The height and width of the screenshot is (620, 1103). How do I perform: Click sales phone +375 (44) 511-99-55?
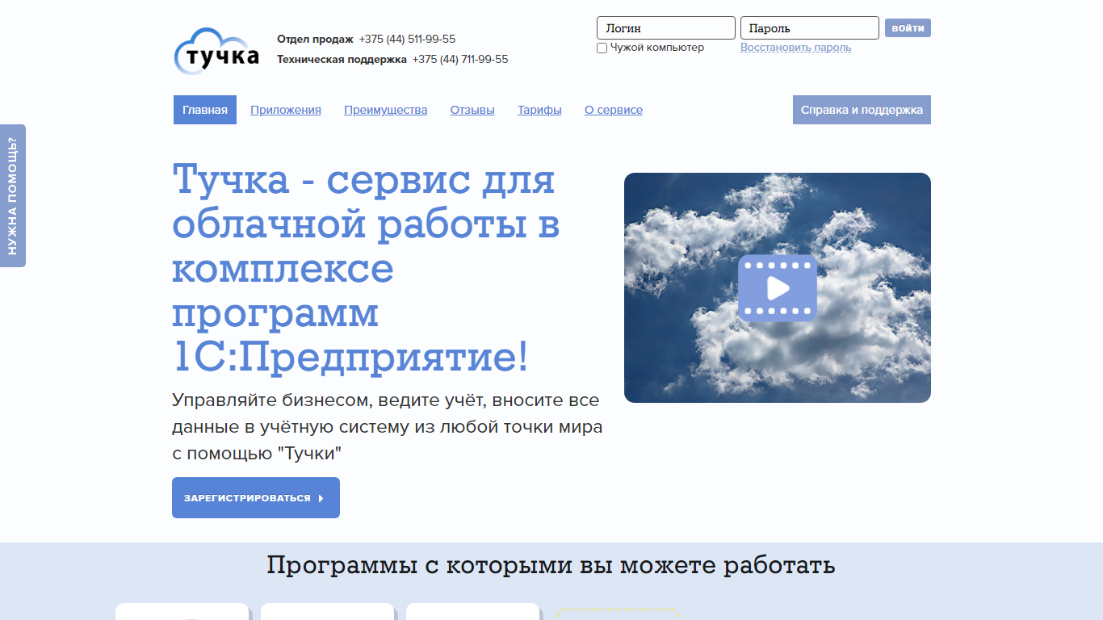pos(407,39)
